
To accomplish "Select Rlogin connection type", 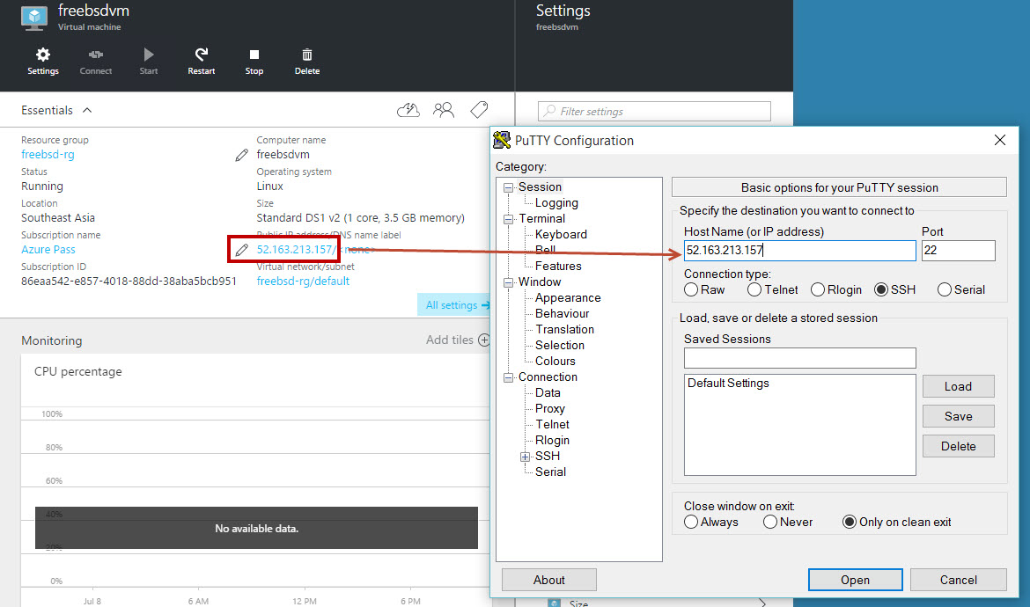I will [x=818, y=289].
